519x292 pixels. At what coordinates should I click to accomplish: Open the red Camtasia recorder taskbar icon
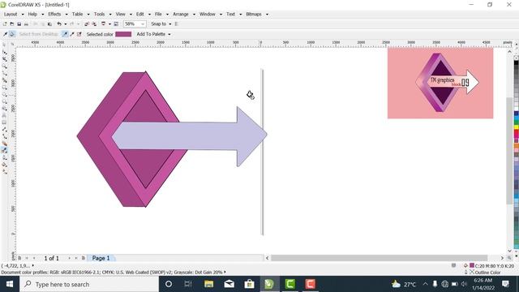click(x=310, y=284)
